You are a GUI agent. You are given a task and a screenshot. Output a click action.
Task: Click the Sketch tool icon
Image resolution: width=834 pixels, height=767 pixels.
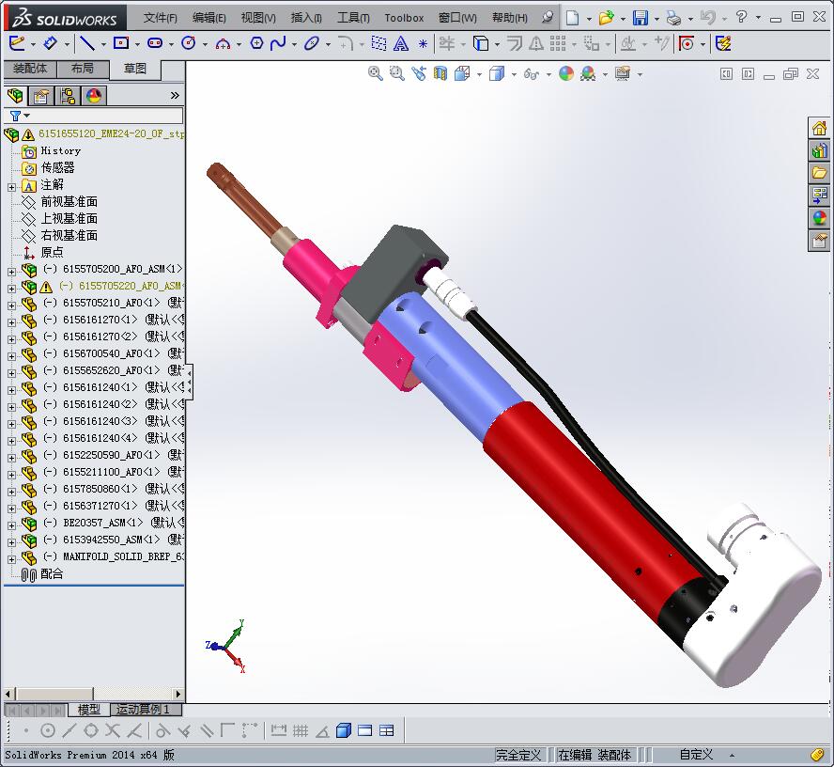(x=17, y=43)
